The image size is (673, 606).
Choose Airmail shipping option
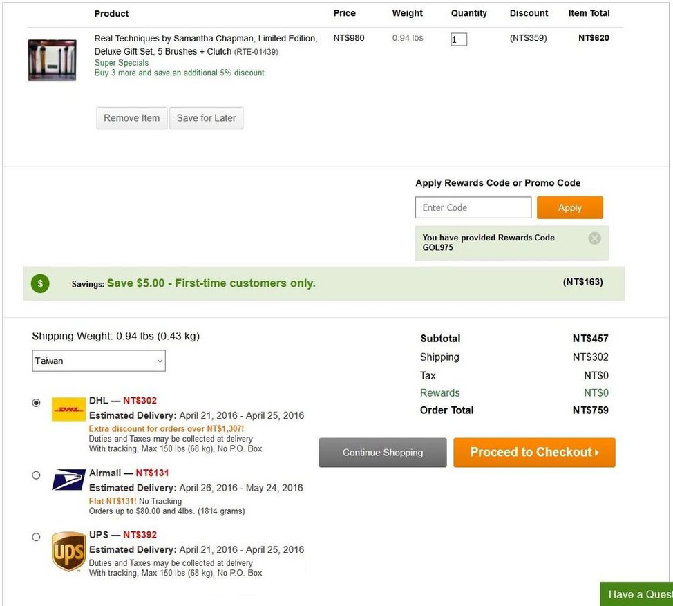37,475
